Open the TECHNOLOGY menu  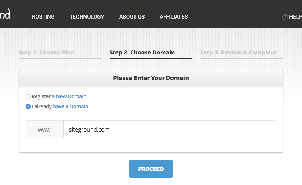coord(87,17)
